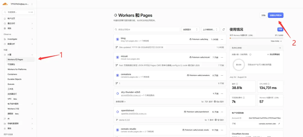Click the openlistnext Worker icon
The width and height of the screenshot is (303, 137).
pos(117,112)
